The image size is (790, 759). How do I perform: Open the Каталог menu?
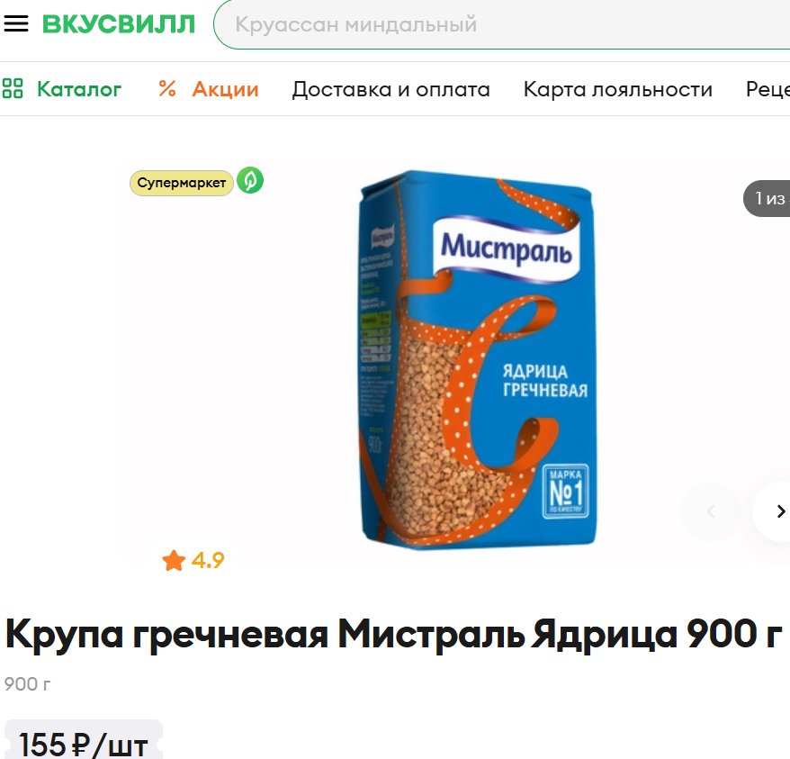pos(79,89)
